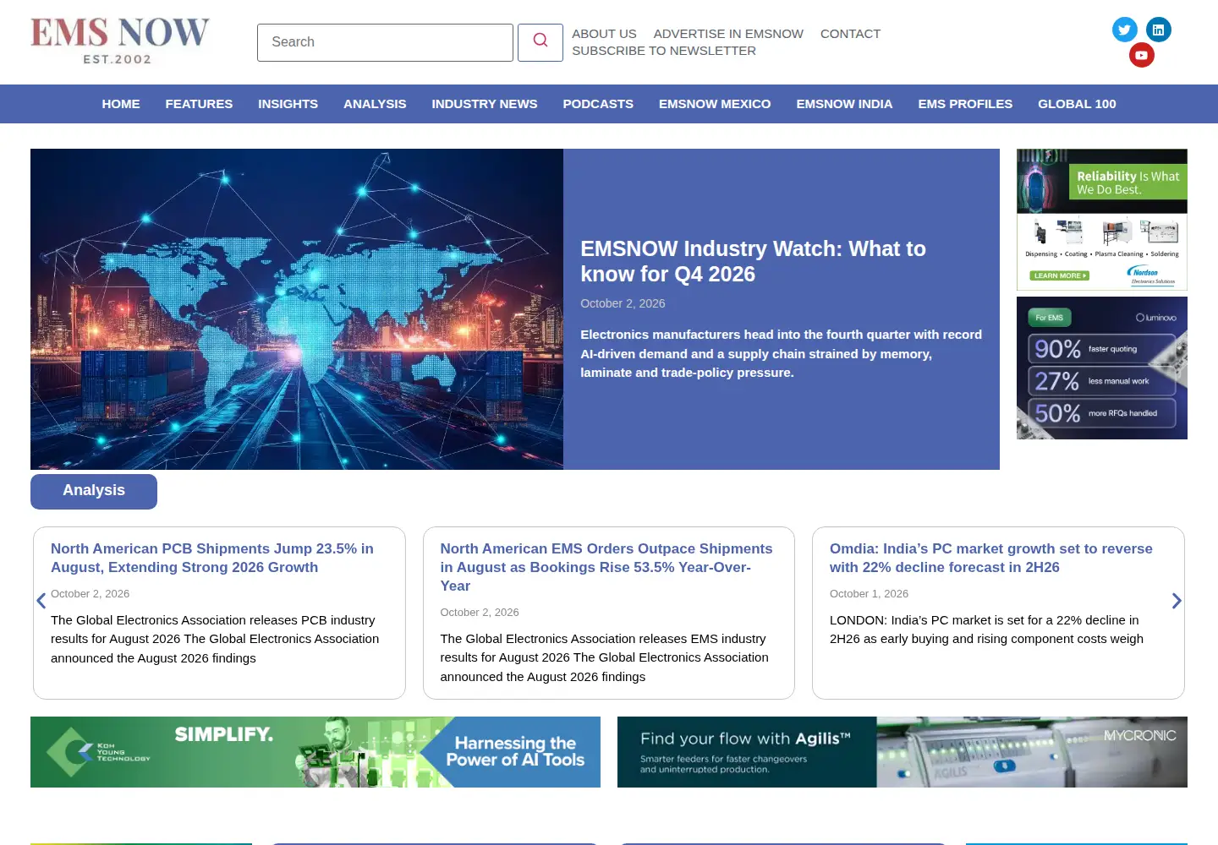Click the 'October 1, 2026' date text
The height and width of the screenshot is (845, 1218).
coord(869,594)
